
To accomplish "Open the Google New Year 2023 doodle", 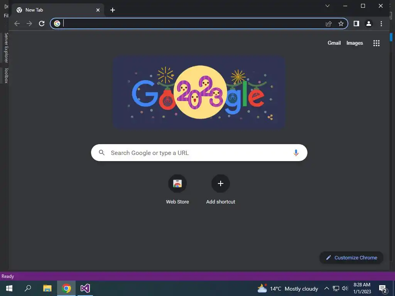I will point(199,92).
